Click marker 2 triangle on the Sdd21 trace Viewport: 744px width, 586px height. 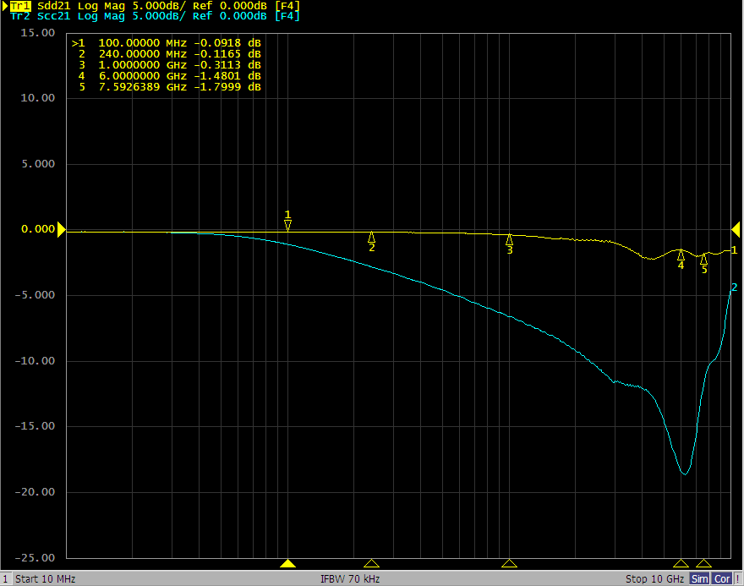click(371, 238)
